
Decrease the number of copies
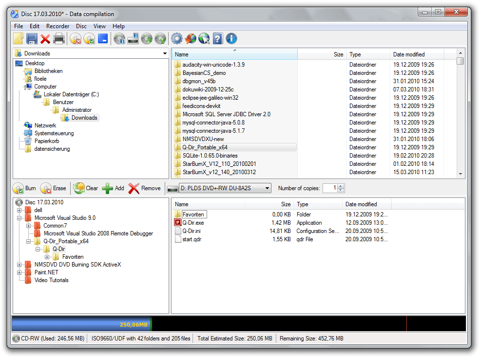point(341,190)
